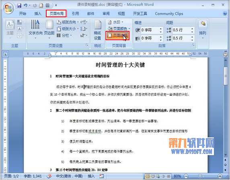Open 页边距 margins menu
This screenshot has height=180, width=230.
(49, 29)
